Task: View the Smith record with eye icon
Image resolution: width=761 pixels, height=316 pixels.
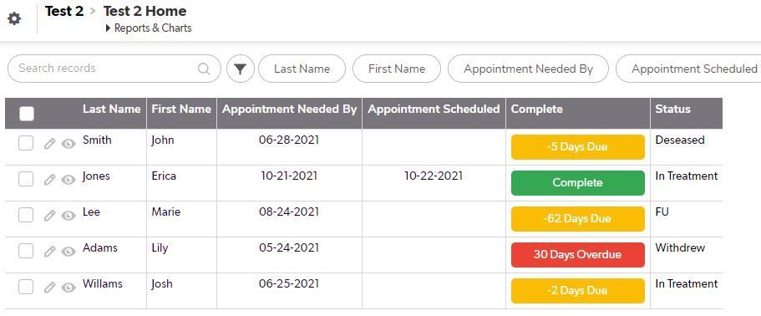Action: (68, 144)
